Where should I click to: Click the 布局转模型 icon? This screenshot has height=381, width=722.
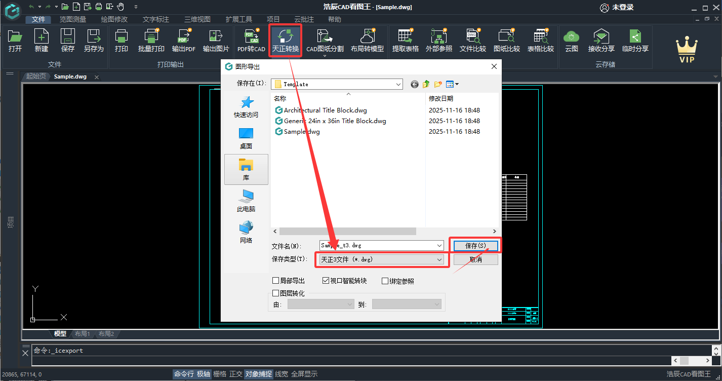tap(367, 41)
